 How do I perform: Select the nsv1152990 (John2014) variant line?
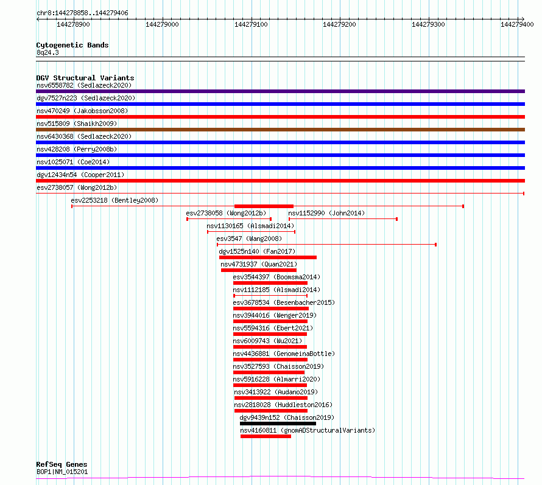point(343,219)
